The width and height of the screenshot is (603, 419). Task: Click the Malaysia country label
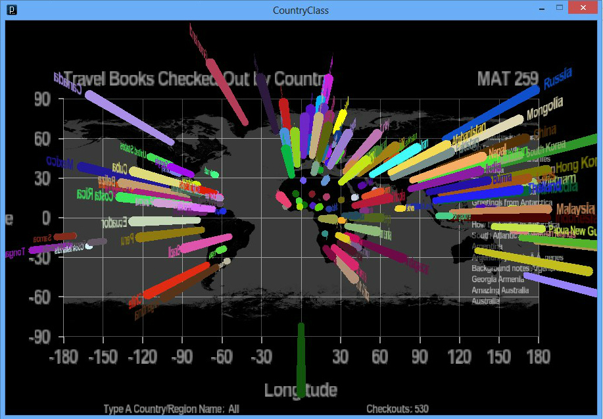coord(575,210)
